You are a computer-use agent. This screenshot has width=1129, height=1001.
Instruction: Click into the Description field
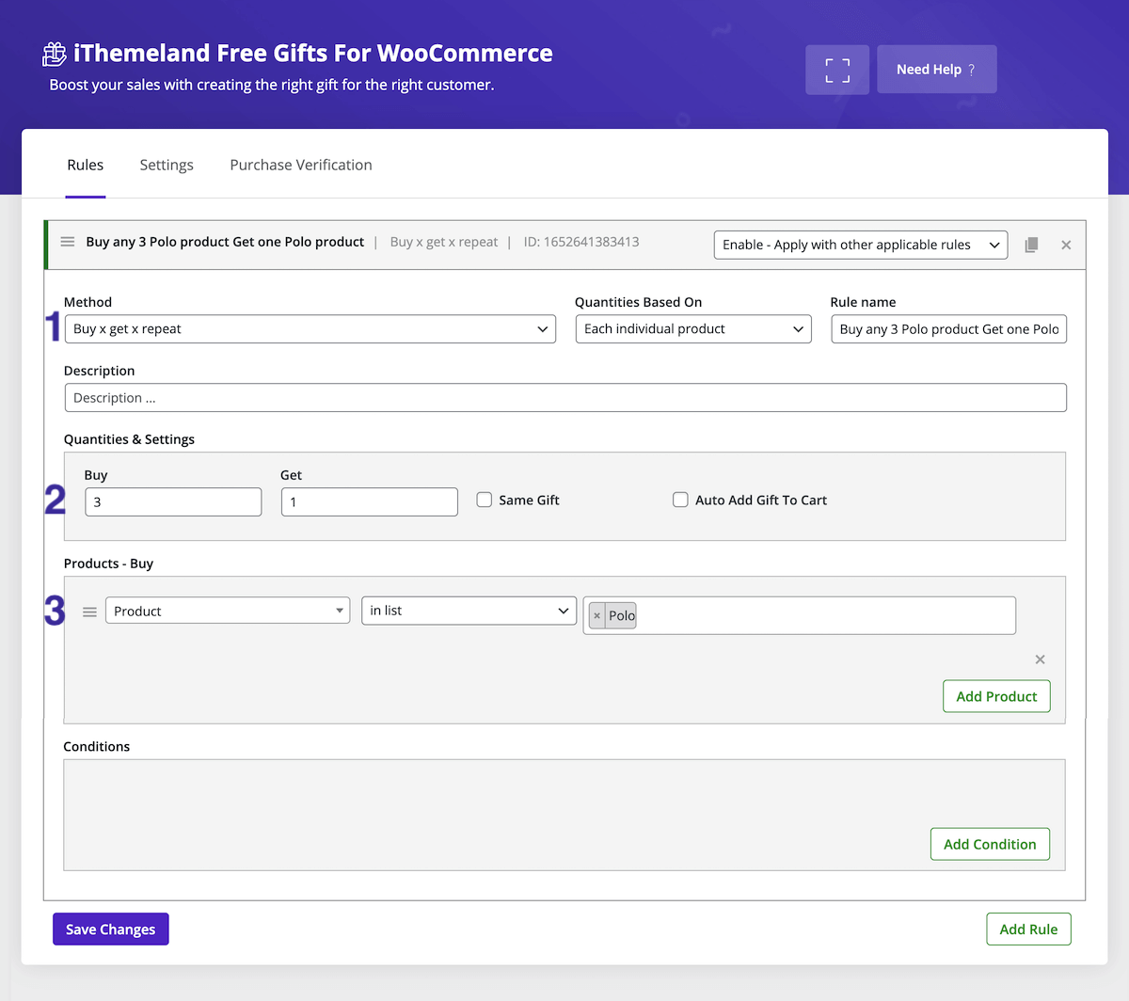tap(565, 398)
